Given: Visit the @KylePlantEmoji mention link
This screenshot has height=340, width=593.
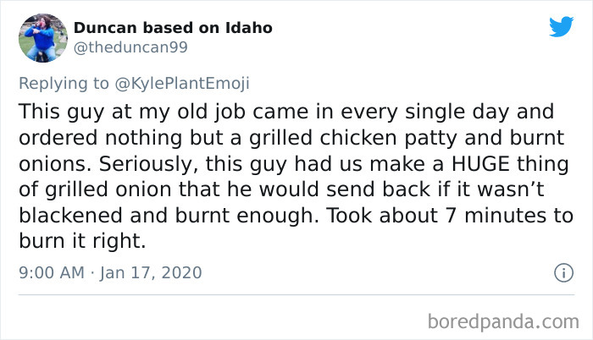Looking at the screenshot, I should click(182, 84).
